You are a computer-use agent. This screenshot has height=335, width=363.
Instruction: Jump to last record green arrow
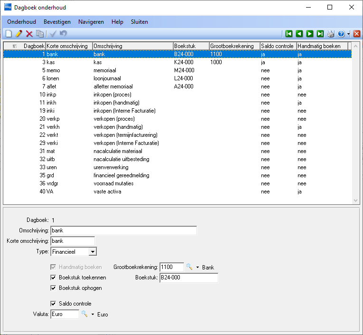(320, 34)
